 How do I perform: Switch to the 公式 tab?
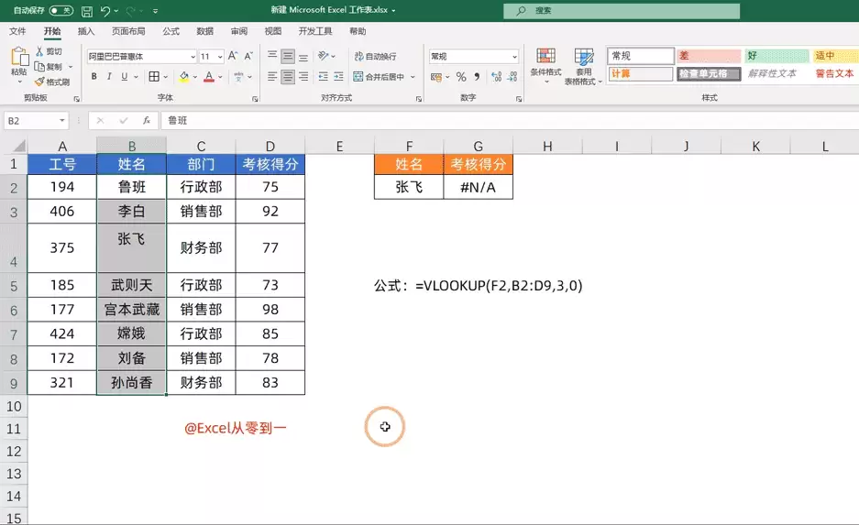coord(171,31)
